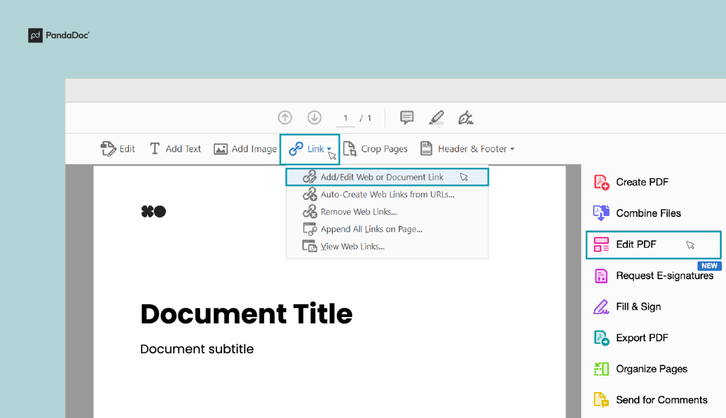Open the Export PDF tool
726x418 pixels.
(x=631, y=338)
